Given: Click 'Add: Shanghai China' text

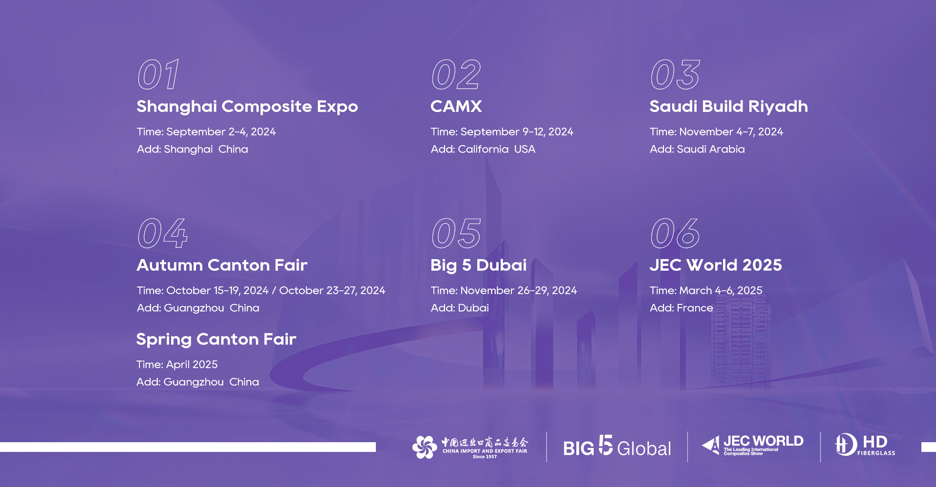Looking at the screenshot, I should (x=192, y=150).
